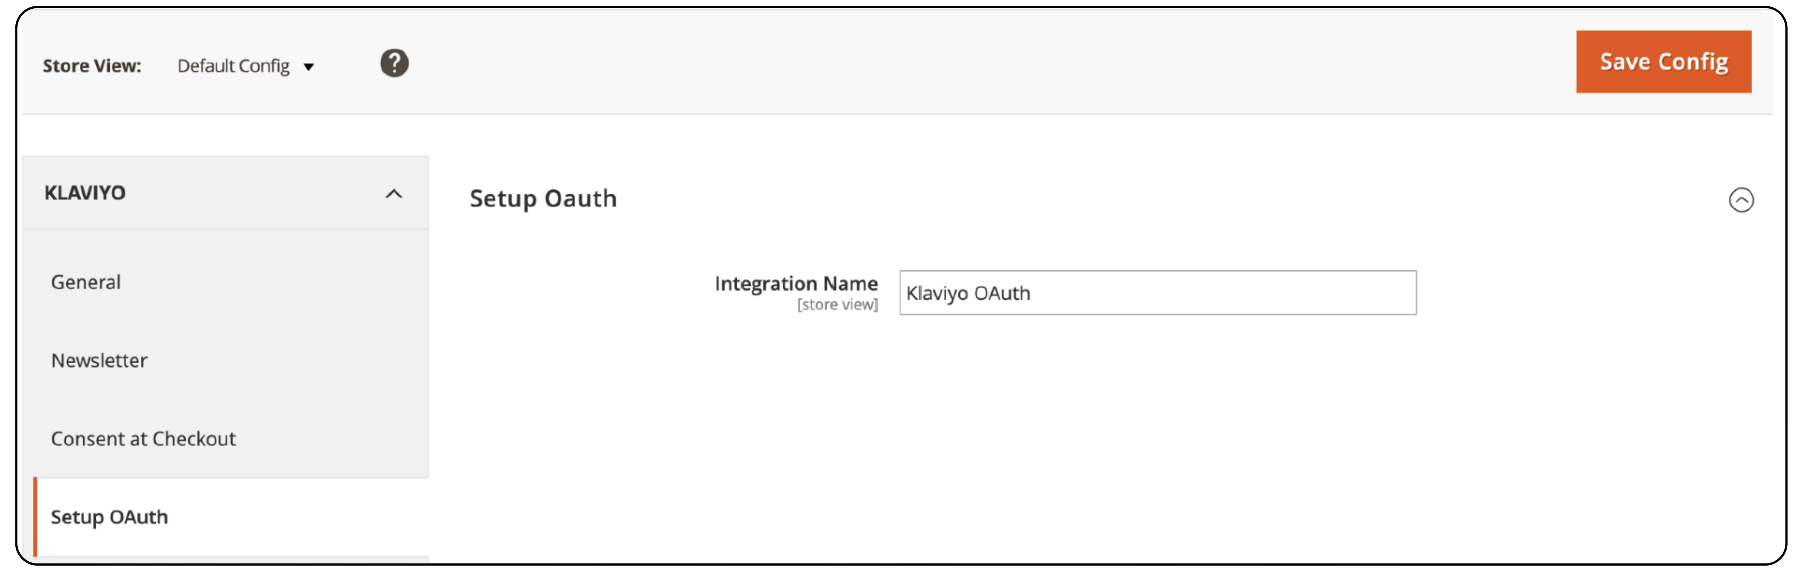Screen dimensions: 1803x574
Task: Save the Klaviyo configuration changes
Action: 1664,62
